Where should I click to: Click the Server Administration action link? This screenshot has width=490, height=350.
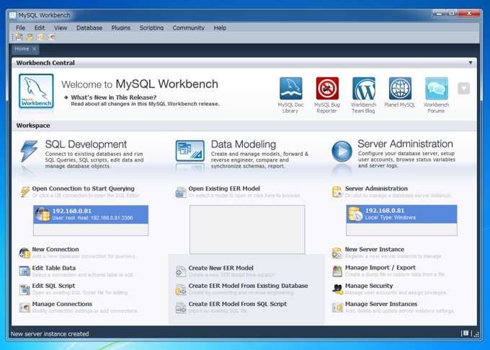(377, 189)
